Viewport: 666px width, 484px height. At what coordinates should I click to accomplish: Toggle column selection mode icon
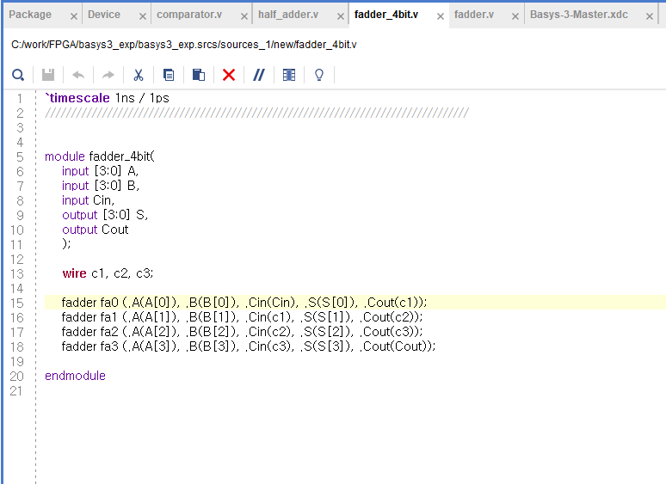coord(289,75)
